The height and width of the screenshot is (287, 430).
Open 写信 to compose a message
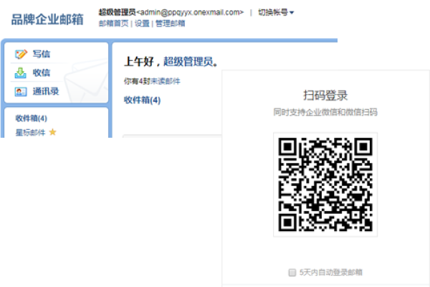42,54
